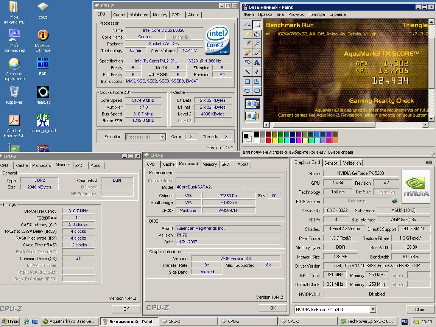Screen dimensions: 436x327
Task: Click the 2048 MBytes memory size value
Action: 39,187
